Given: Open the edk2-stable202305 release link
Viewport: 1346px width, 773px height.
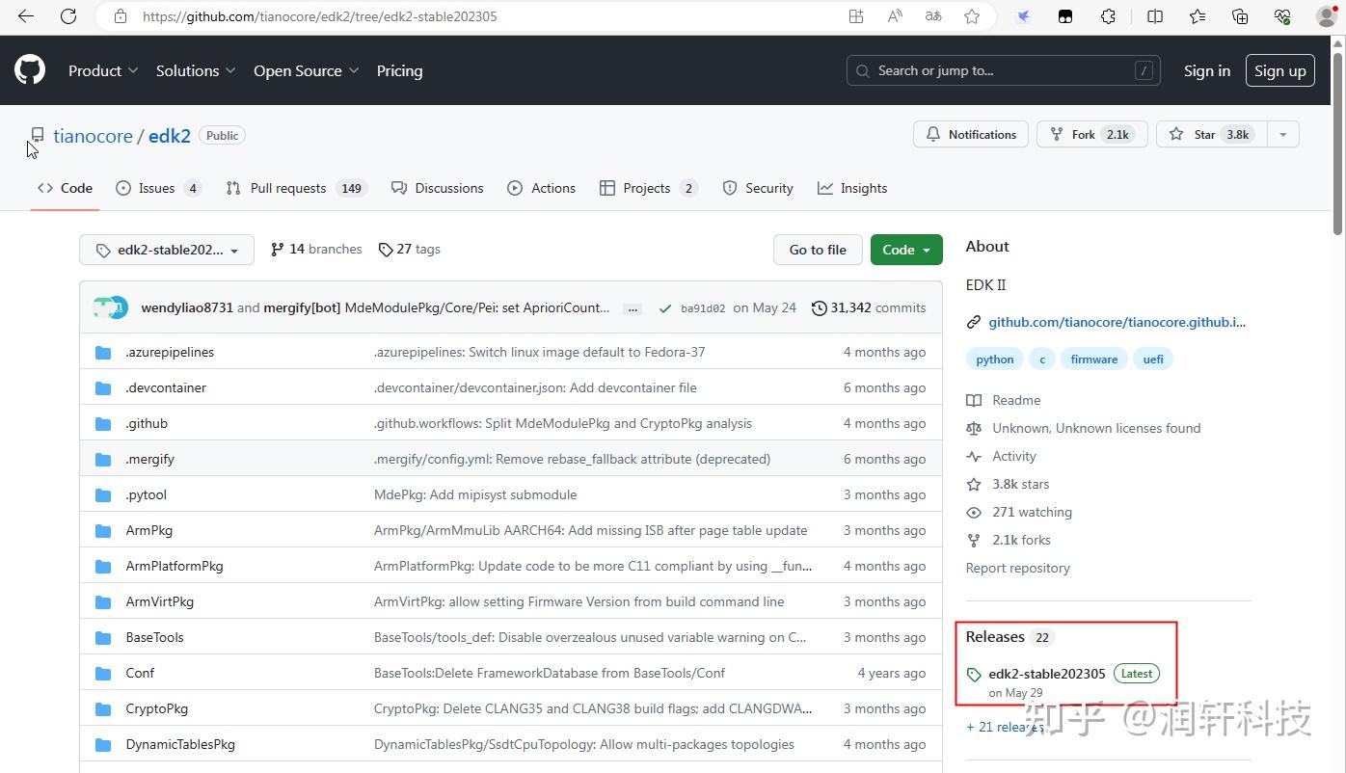Looking at the screenshot, I should coord(1046,674).
